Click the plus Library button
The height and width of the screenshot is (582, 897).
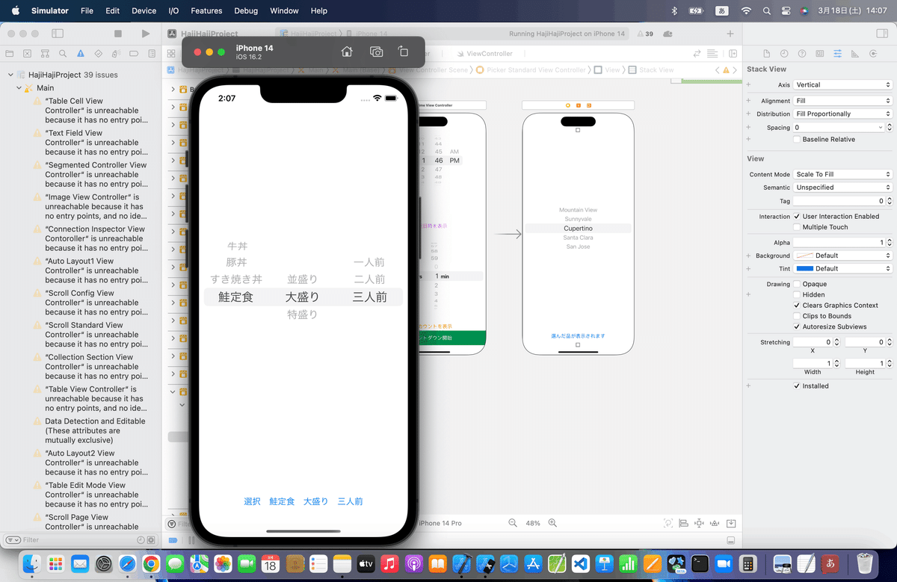(730, 34)
